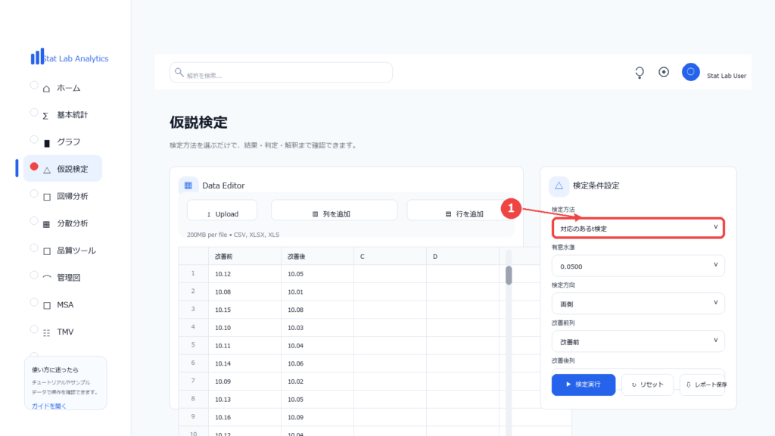The image size is (775, 436).
Task: Click column header C
Action: 390,256
